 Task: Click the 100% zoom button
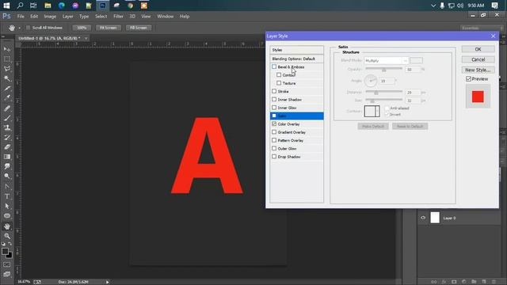82,28
